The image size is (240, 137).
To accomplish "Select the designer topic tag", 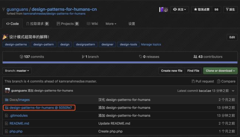I will click(107, 45).
